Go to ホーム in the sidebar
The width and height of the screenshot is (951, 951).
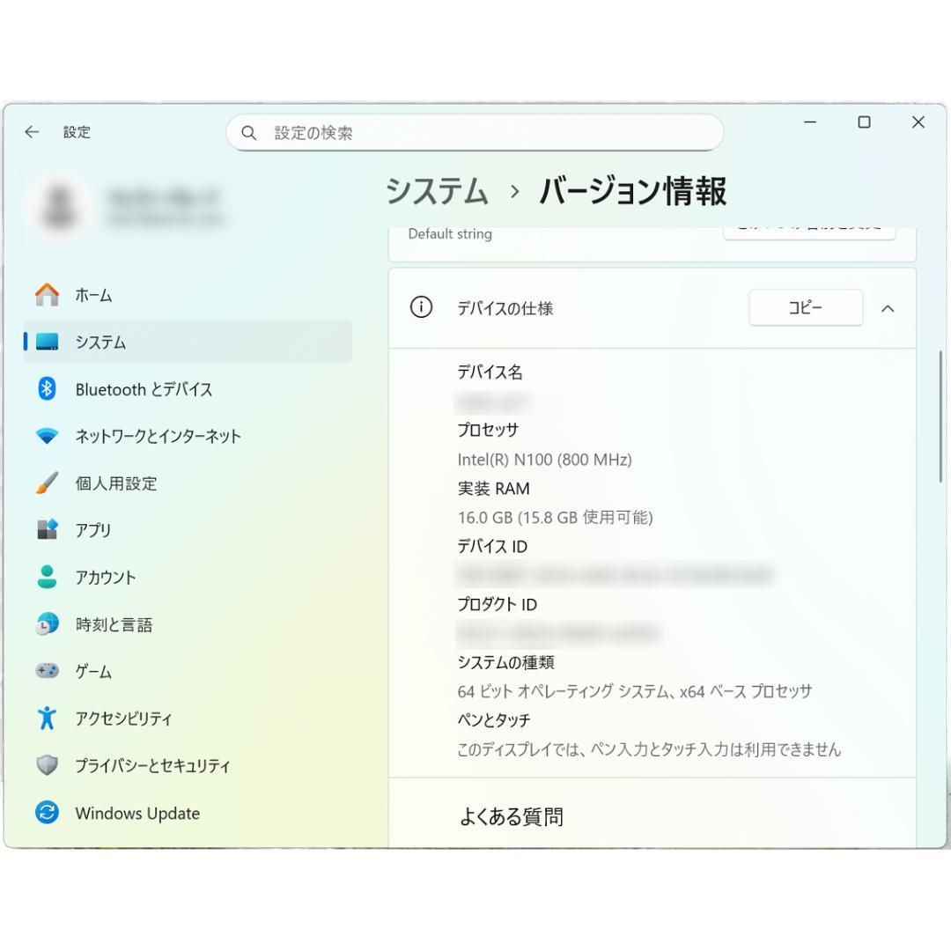tap(94, 296)
